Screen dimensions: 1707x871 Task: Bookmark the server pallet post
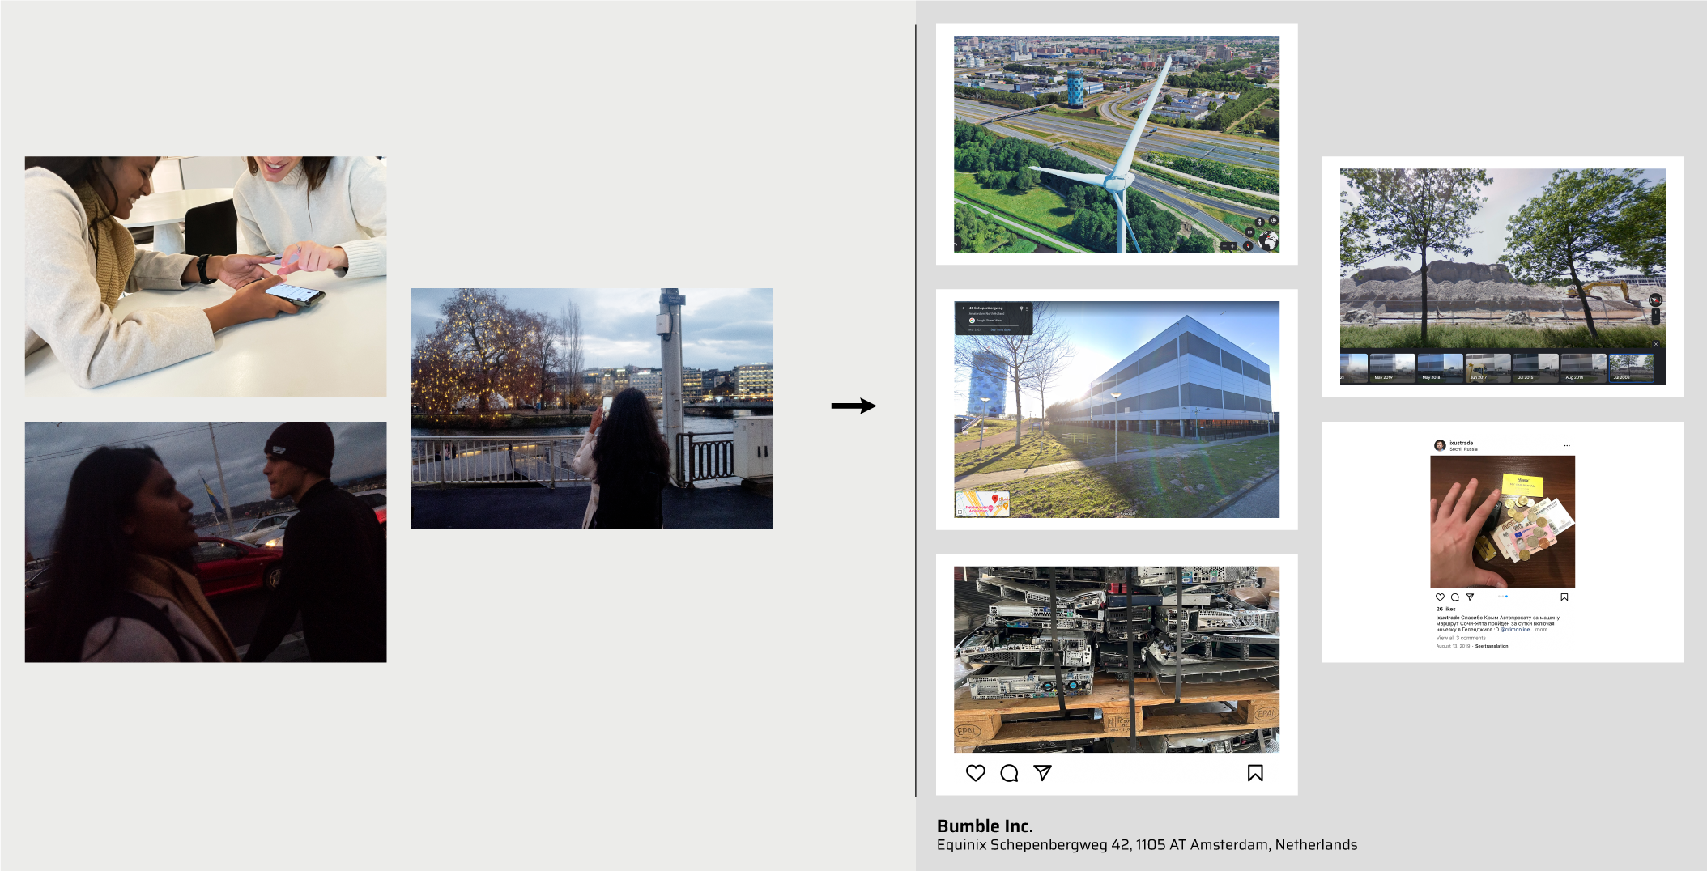[x=1255, y=773]
